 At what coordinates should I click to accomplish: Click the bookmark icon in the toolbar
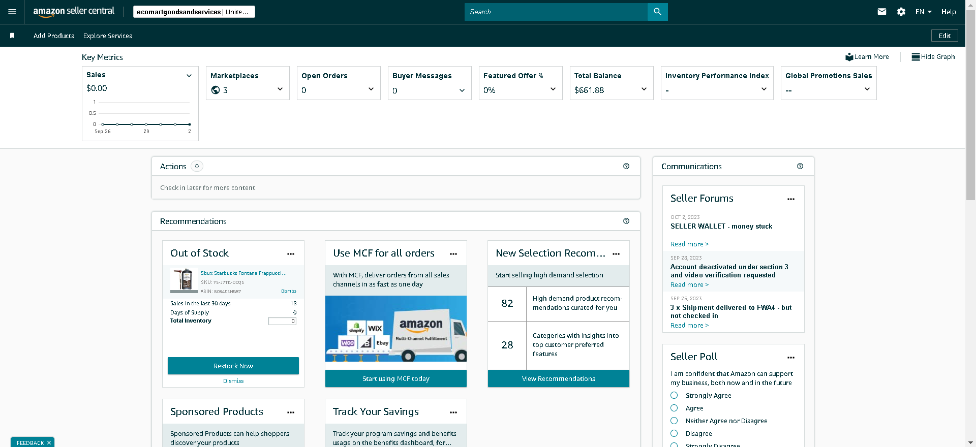pos(12,36)
